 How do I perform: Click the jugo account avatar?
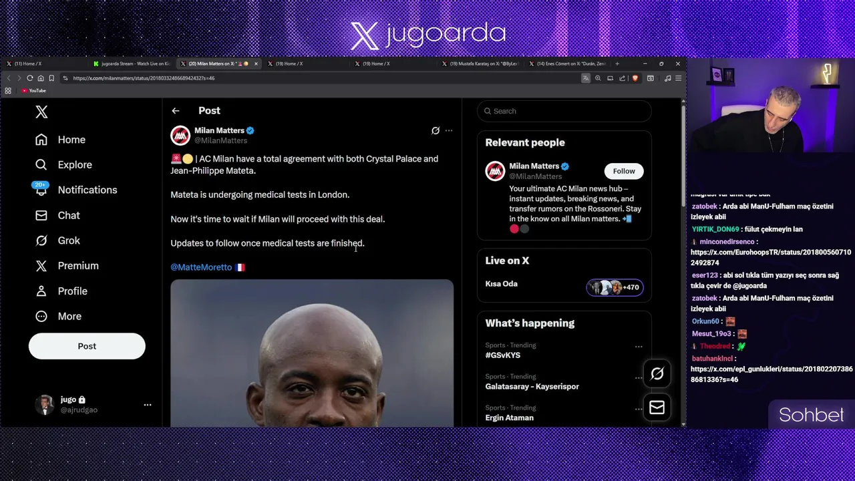click(45, 404)
